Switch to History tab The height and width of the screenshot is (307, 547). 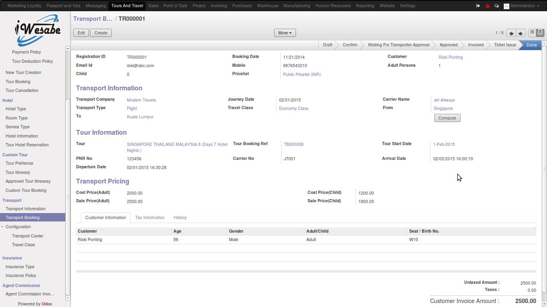[180, 218]
